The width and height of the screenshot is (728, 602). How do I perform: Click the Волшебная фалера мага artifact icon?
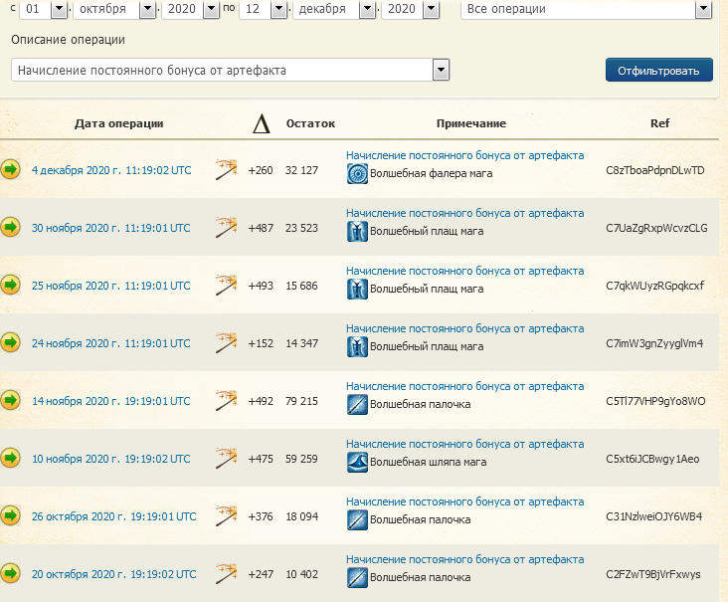pos(357,173)
